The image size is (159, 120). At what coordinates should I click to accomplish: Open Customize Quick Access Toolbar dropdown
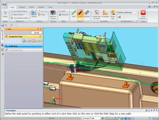point(16,25)
